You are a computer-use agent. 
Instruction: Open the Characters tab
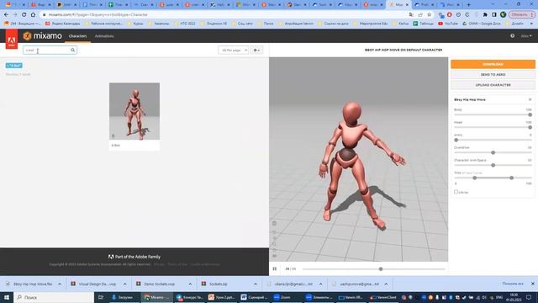tap(77, 36)
